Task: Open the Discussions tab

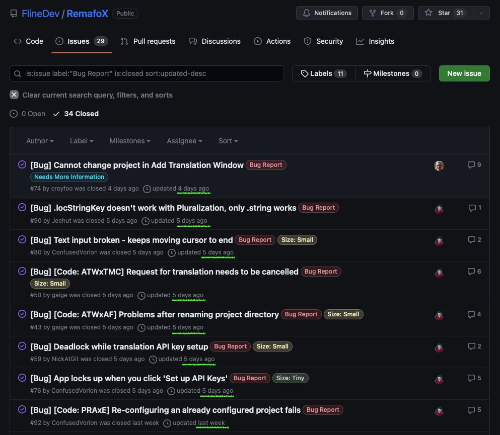Action: coord(215,41)
